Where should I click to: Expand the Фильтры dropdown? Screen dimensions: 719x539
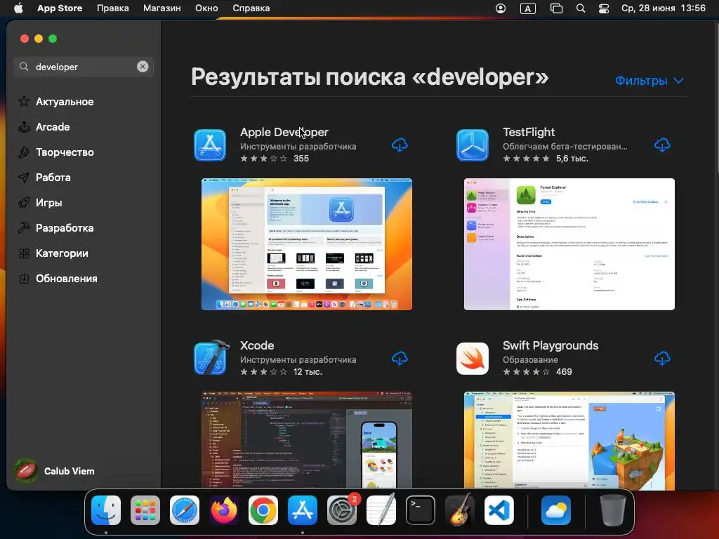pos(649,81)
